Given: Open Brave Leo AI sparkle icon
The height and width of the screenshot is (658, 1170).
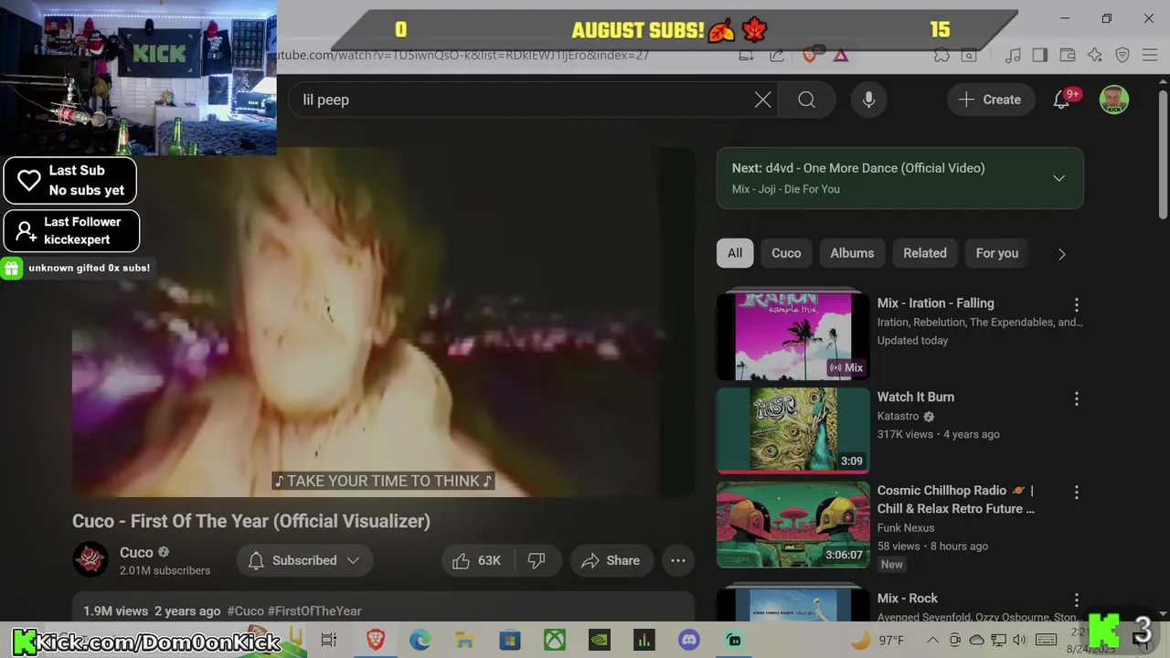Looking at the screenshot, I should click(x=1095, y=55).
